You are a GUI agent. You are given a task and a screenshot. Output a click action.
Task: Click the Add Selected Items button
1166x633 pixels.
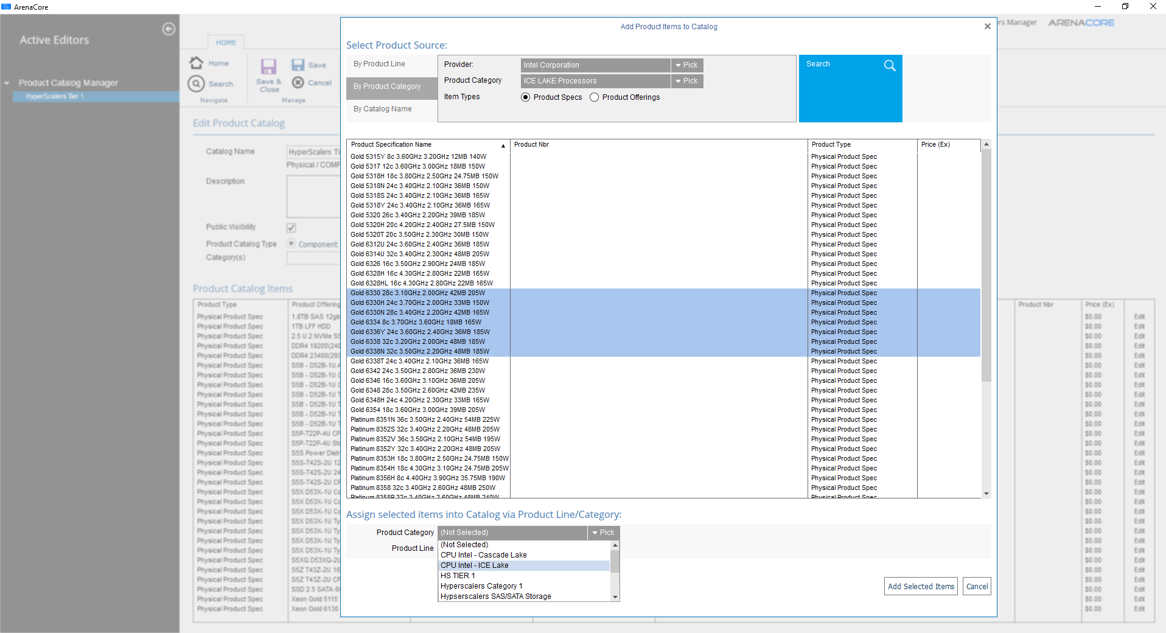tap(921, 587)
